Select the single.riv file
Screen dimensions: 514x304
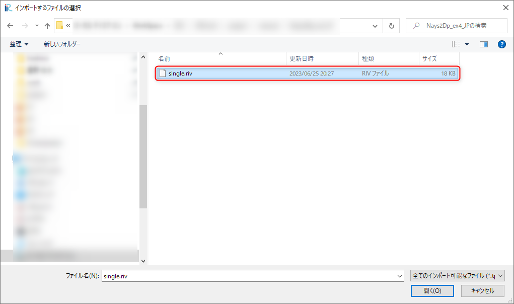307,73
